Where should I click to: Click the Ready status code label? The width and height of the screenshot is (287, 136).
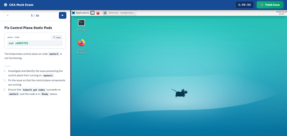[x=45, y=94]
